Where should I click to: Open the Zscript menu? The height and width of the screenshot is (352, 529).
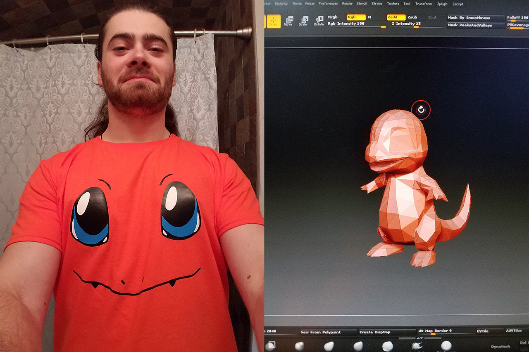click(458, 4)
